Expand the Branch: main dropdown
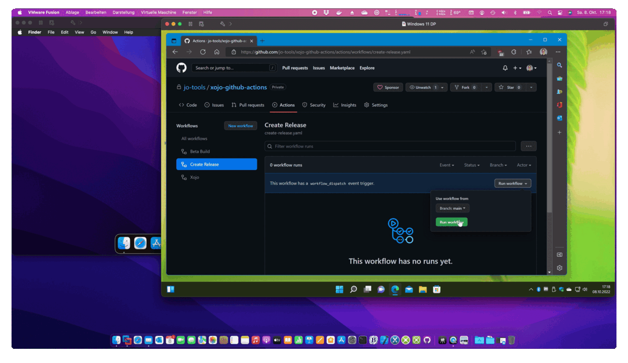 [452, 208]
